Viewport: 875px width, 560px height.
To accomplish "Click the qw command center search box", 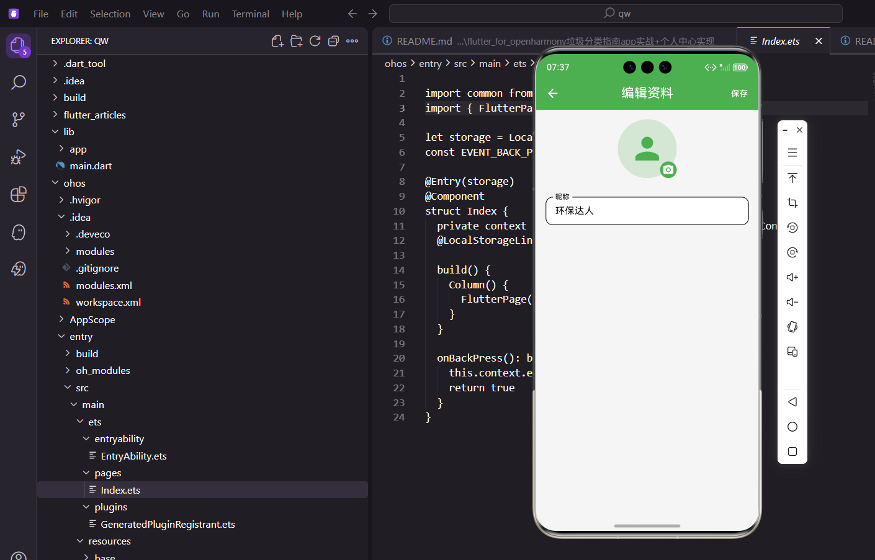I will coord(616,14).
